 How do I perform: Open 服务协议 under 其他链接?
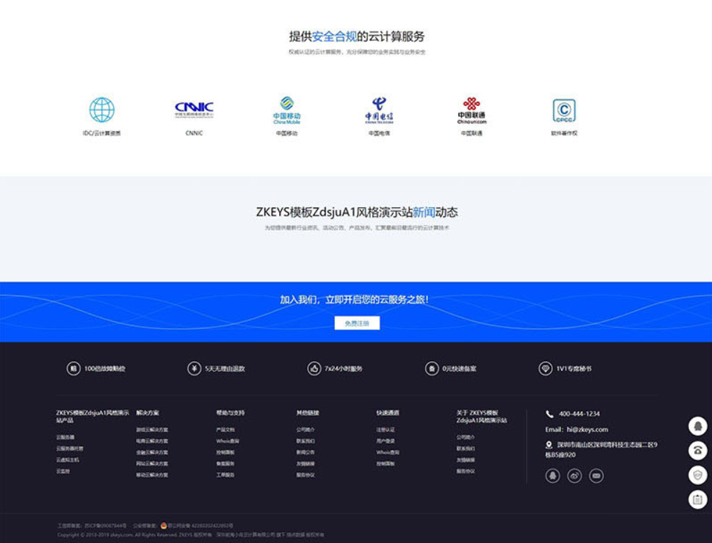point(306,475)
